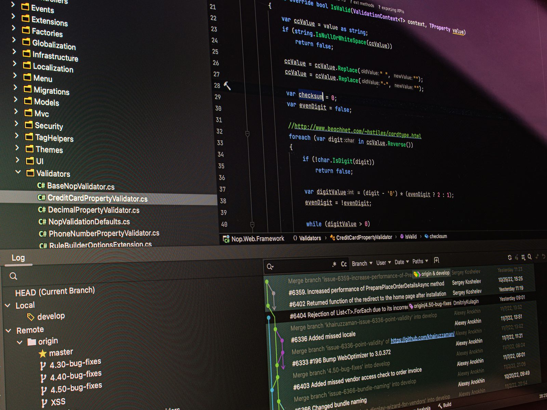Open the Date filter dropdown
This screenshot has width=547, height=410.
pyautogui.click(x=402, y=262)
